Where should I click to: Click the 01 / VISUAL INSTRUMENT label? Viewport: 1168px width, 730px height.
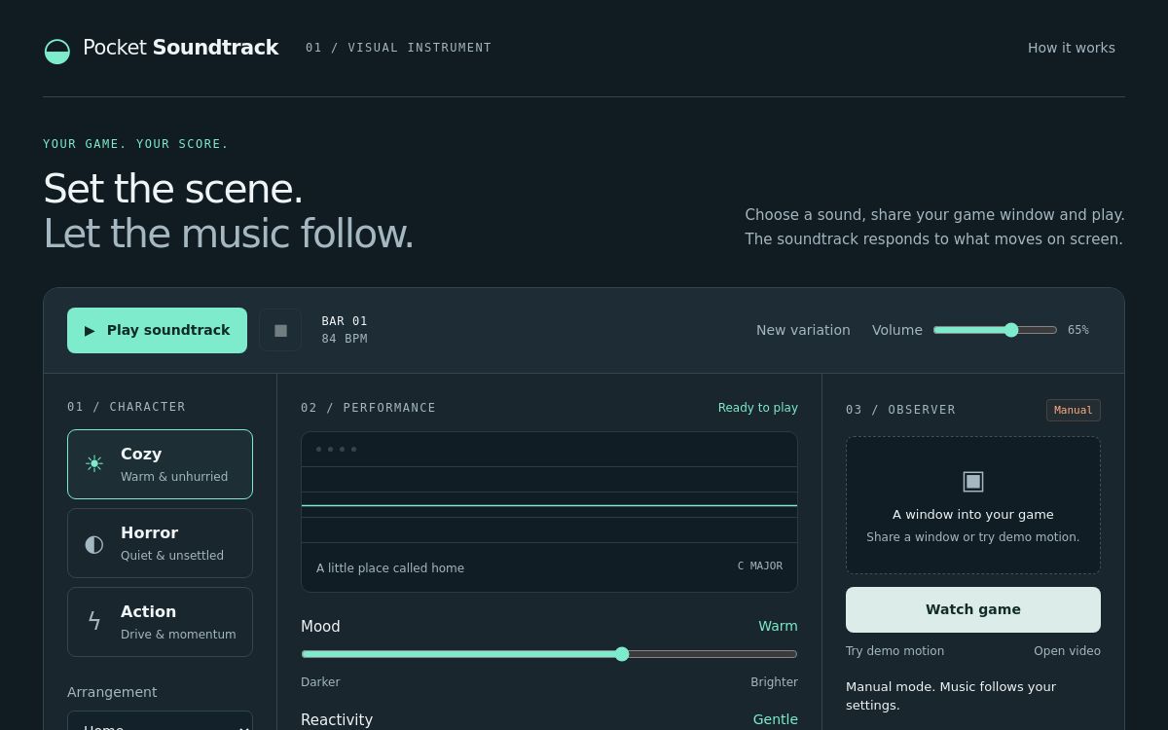(398, 48)
